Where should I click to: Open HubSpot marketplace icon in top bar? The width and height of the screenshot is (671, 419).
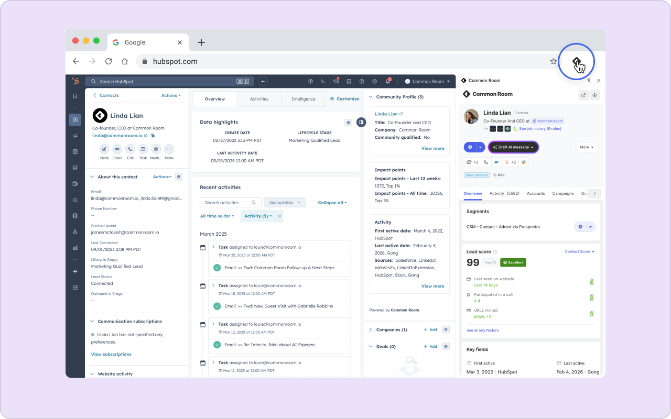[349, 81]
